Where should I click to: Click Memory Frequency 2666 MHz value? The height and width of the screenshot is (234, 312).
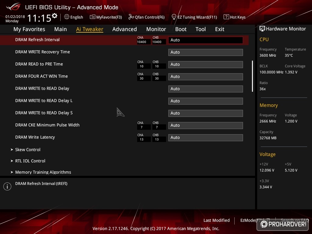pos(268,121)
